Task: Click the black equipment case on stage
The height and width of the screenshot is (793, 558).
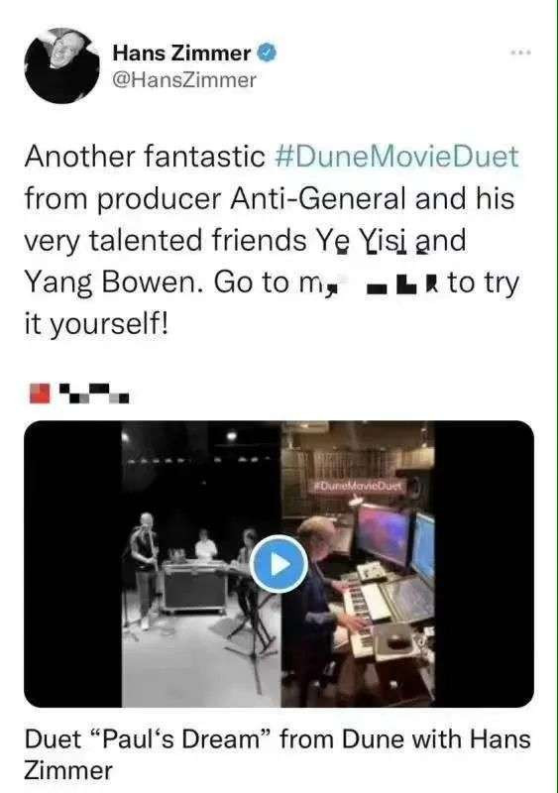Action: (x=193, y=587)
